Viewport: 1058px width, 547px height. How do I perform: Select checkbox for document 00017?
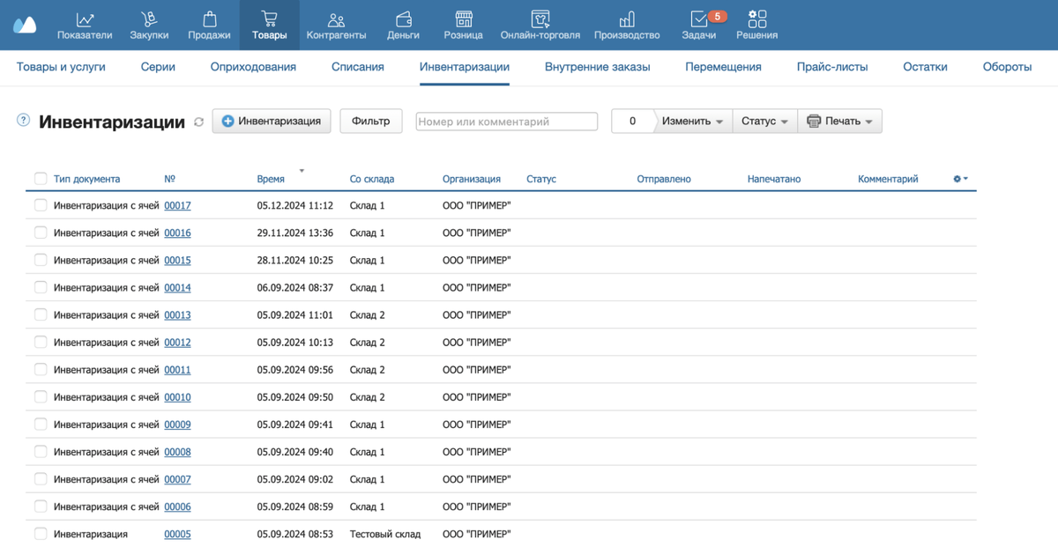click(41, 205)
